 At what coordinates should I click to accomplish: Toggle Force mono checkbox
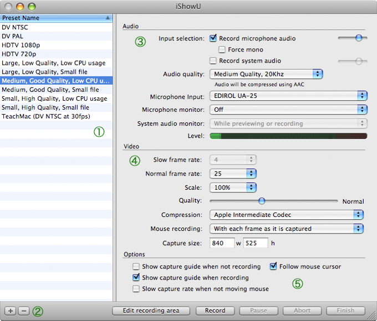[222, 49]
